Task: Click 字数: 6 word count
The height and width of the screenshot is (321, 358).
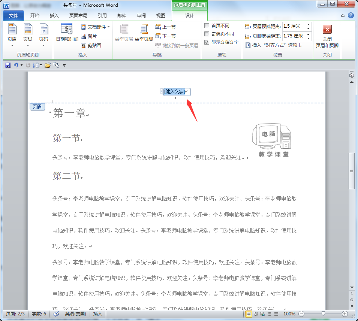Action: [x=39, y=314]
